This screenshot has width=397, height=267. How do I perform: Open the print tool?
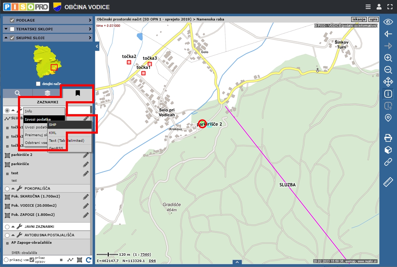click(x=388, y=138)
